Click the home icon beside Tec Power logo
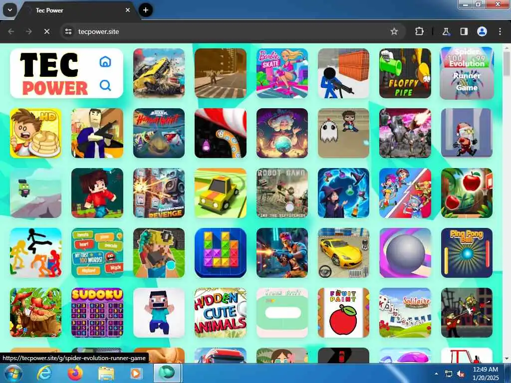The height and width of the screenshot is (383, 511). coord(105,61)
